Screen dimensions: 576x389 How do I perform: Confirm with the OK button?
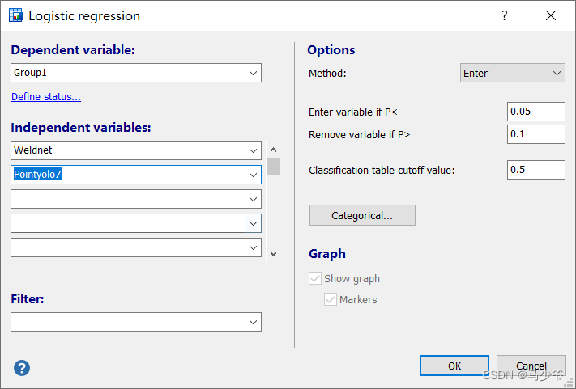click(454, 366)
